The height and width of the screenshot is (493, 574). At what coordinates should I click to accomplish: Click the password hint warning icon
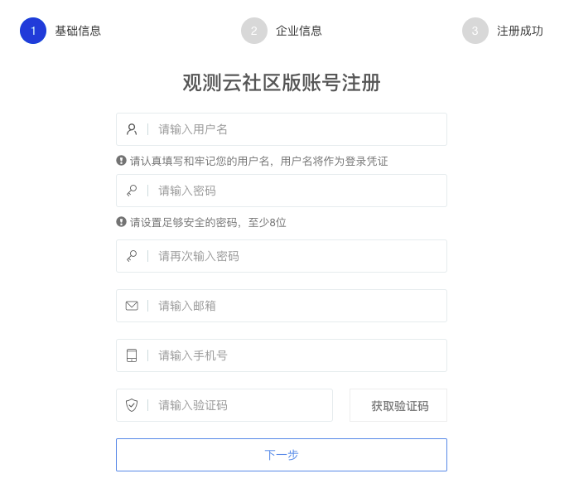(121, 222)
